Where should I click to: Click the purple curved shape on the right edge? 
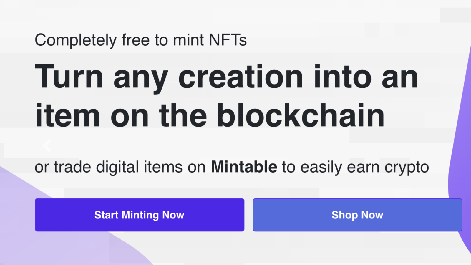pos(462,147)
